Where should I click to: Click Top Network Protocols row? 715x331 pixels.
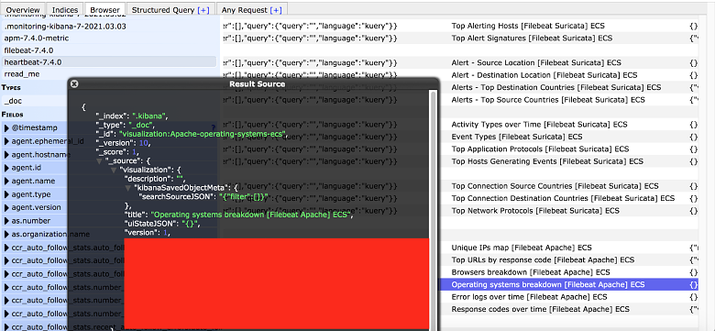click(x=535, y=211)
